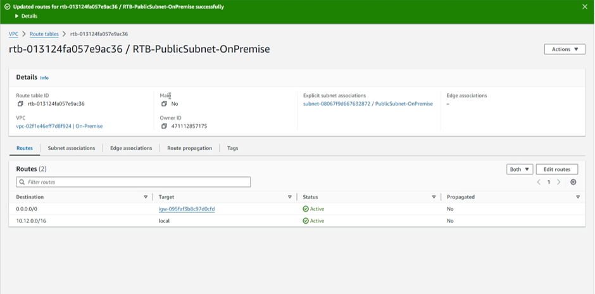This screenshot has width=595, height=294.
Task: Copy the Route table ID value
Action: tap(20, 104)
